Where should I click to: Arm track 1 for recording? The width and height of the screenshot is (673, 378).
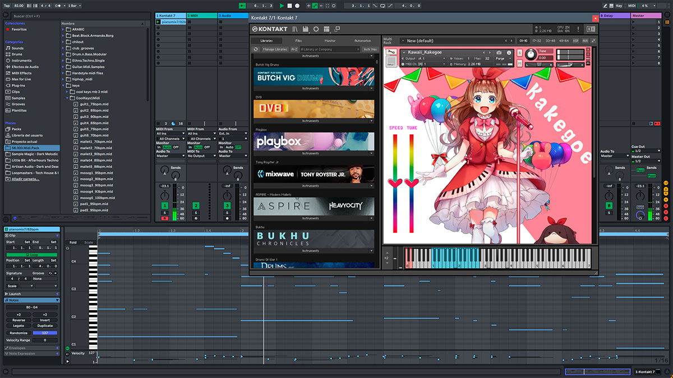(165, 218)
